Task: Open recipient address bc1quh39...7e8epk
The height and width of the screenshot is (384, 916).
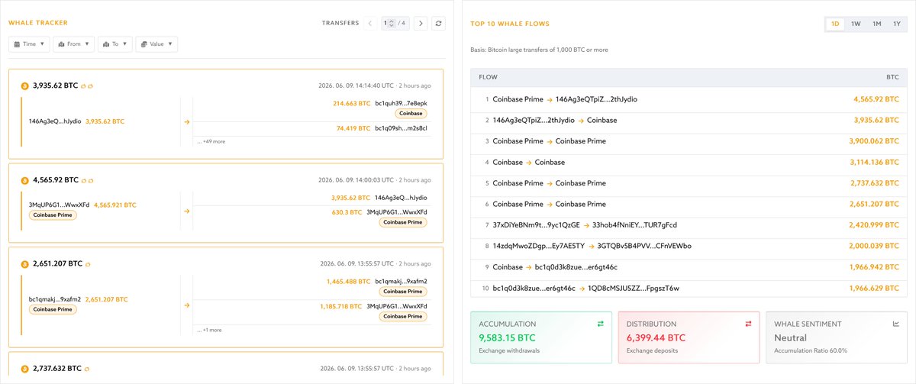Action: click(401, 103)
